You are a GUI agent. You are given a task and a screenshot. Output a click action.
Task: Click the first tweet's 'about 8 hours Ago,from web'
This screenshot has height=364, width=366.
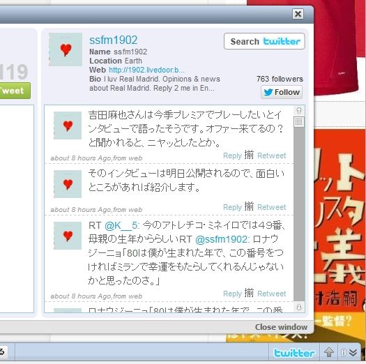[x=96, y=158]
